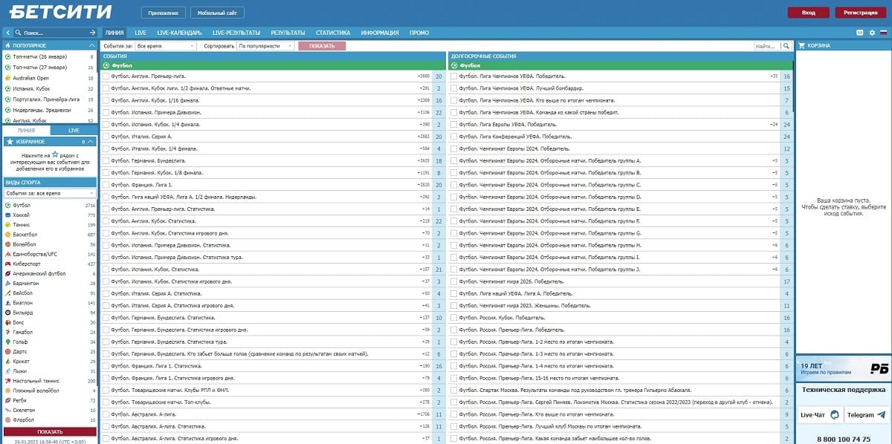Click the pink ПОКАЗАТЬ button above events
The height and width of the screenshot is (444, 892).
tap(322, 46)
